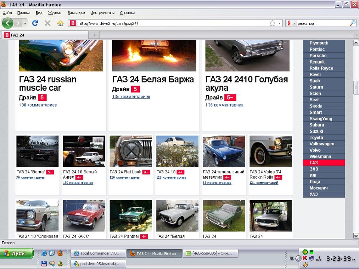Open the Инструменты menu
This screenshot has height=269, width=359.
102,13
